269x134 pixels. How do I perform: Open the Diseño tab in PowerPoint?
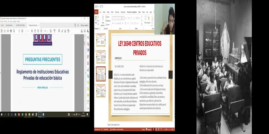[x=112, y=12]
